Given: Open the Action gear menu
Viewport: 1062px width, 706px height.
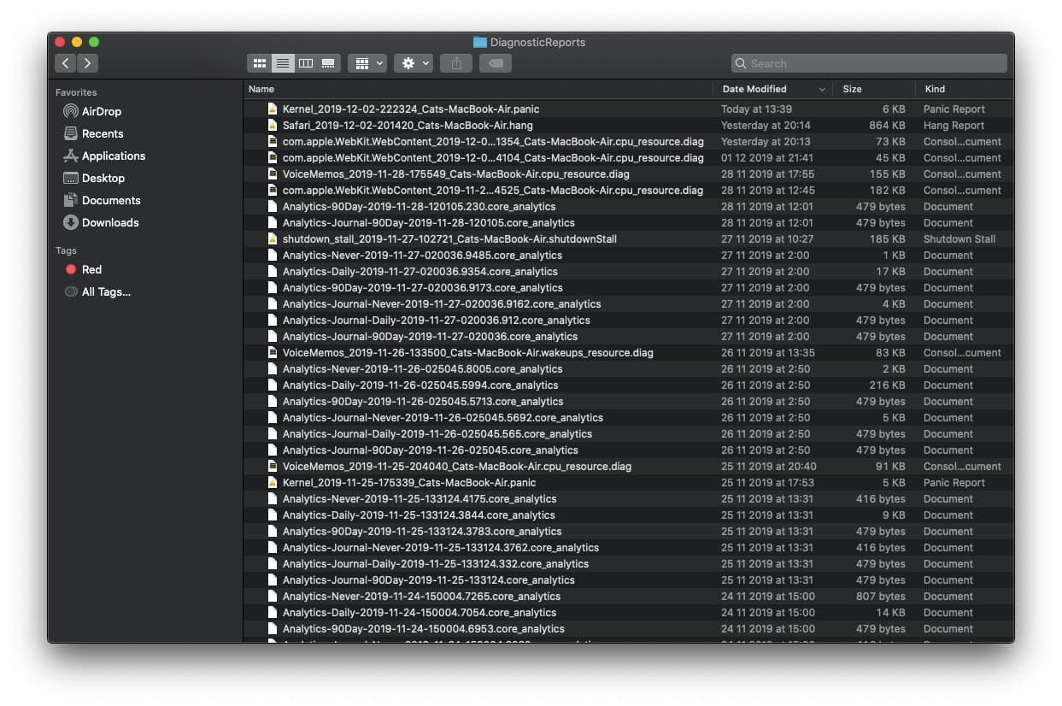Looking at the screenshot, I should tap(413, 62).
